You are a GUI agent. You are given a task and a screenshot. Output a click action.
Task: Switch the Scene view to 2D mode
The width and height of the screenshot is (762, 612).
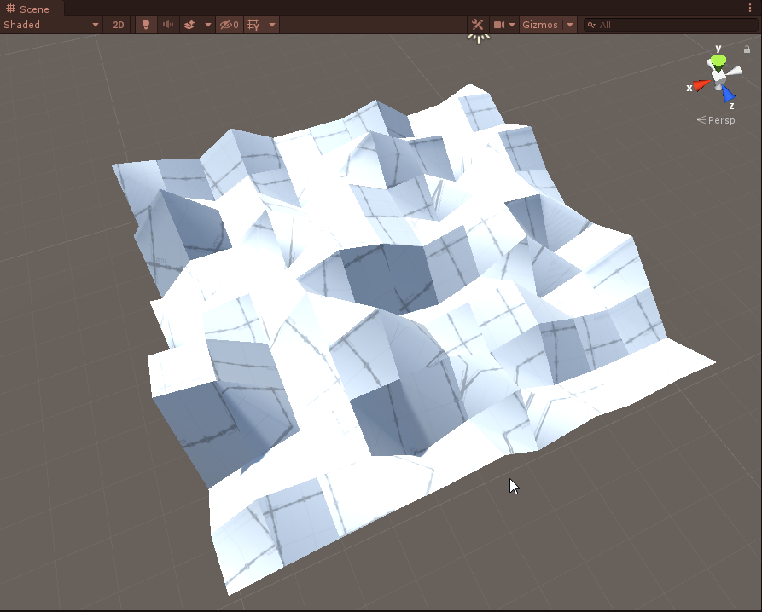[117, 25]
